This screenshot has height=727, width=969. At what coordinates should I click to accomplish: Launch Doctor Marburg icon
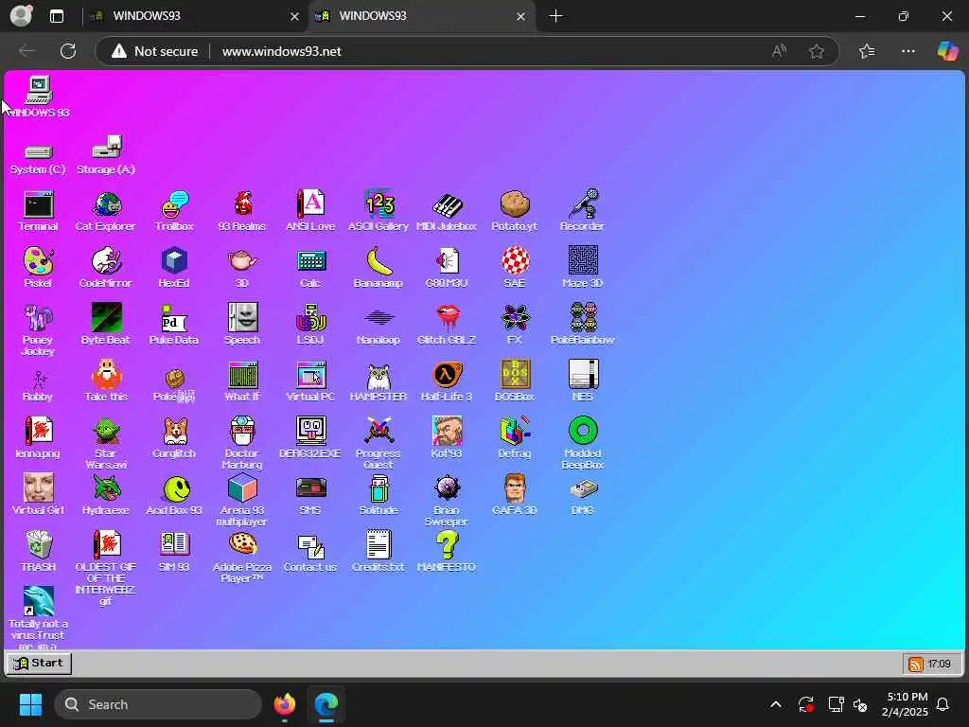point(242,443)
